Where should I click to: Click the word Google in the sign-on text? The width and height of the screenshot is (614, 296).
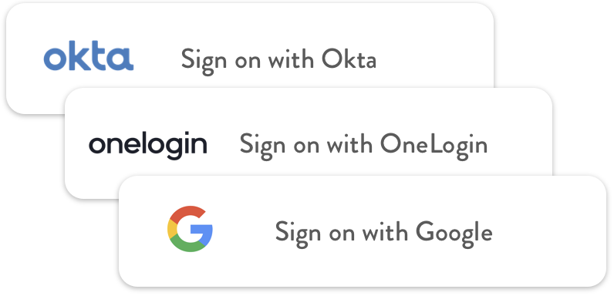454,234
